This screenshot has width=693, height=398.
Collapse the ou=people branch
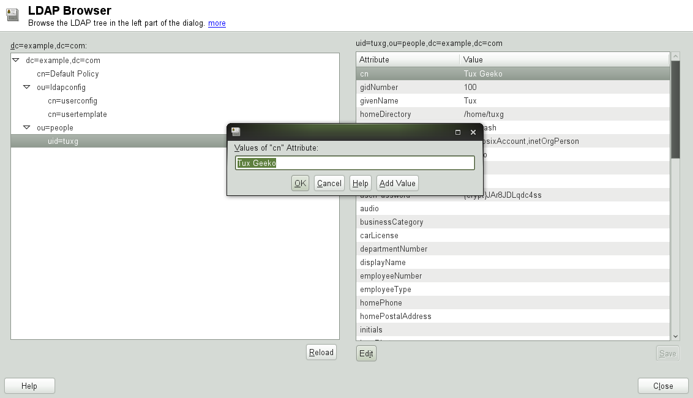pyautogui.click(x=26, y=127)
